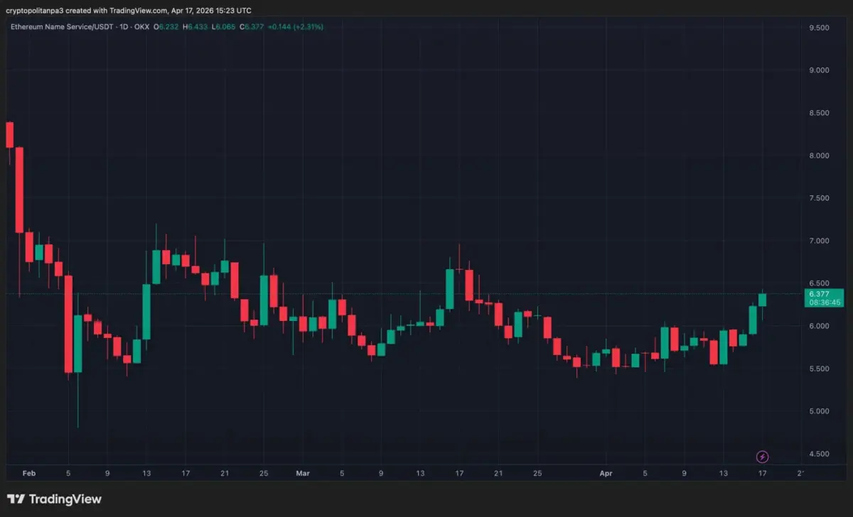Image resolution: width=853 pixels, height=517 pixels.
Task: Click the TradingView wordmark at bottom left
Action: [x=65, y=499]
